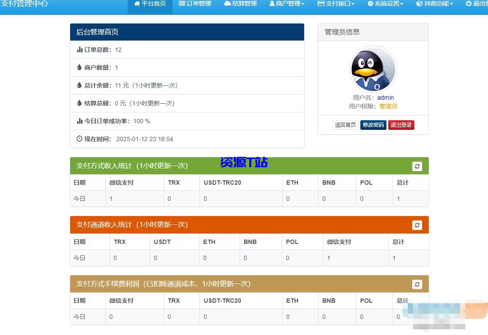The image size is (488, 335).
Task: Select the 订单管理 menu item
Action: (195, 3)
